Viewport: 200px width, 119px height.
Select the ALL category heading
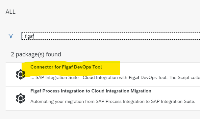11,12
